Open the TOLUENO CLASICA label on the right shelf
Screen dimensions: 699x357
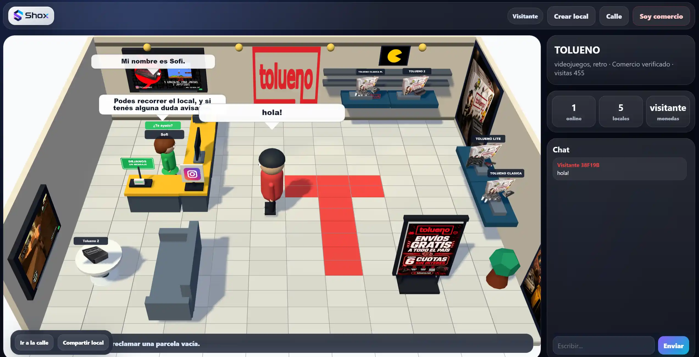click(506, 173)
